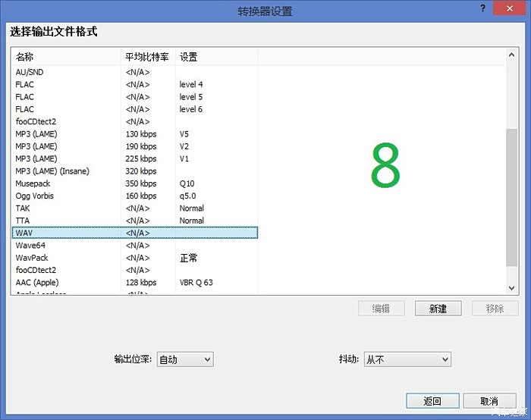The width and height of the screenshot is (531, 420).
Task: Click scrollbar down arrow in format list
Action: click(511, 288)
